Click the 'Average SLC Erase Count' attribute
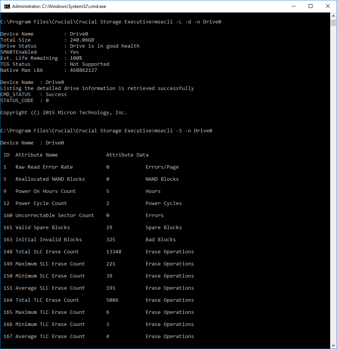The width and height of the screenshot is (337, 349). click(x=50, y=288)
